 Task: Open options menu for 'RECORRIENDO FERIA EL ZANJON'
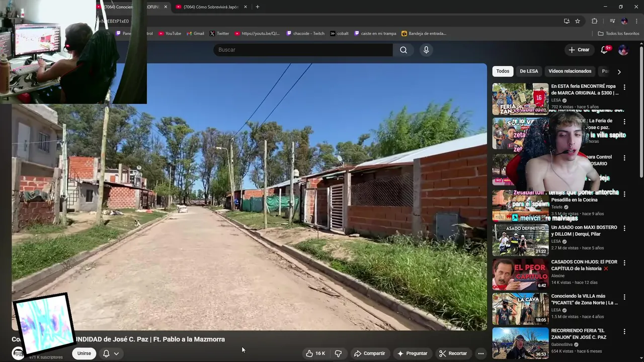click(624, 332)
